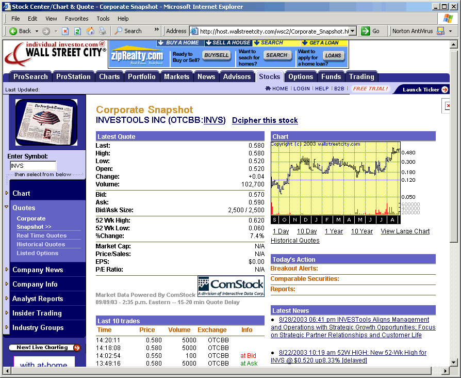461x378 pixels.
Task: Expand the Chart section in sidebar
Action: (21, 193)
